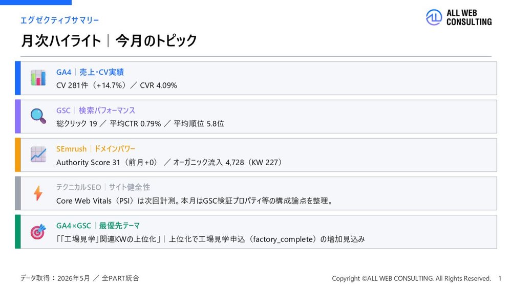The image size is (512, 288).
Task: Select the GA4×GSC 最優先テーマ heading
Action: point(98,226)
